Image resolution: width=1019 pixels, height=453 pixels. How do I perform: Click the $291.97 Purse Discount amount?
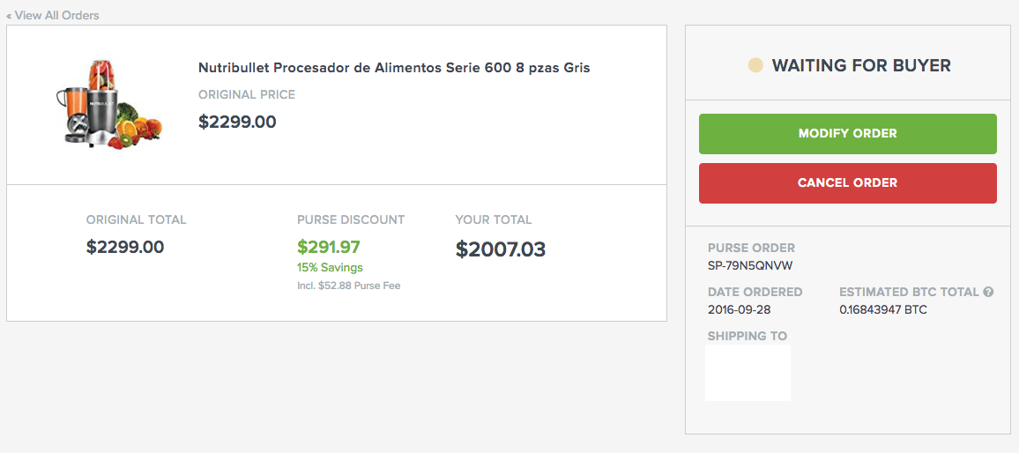[329, 248]
